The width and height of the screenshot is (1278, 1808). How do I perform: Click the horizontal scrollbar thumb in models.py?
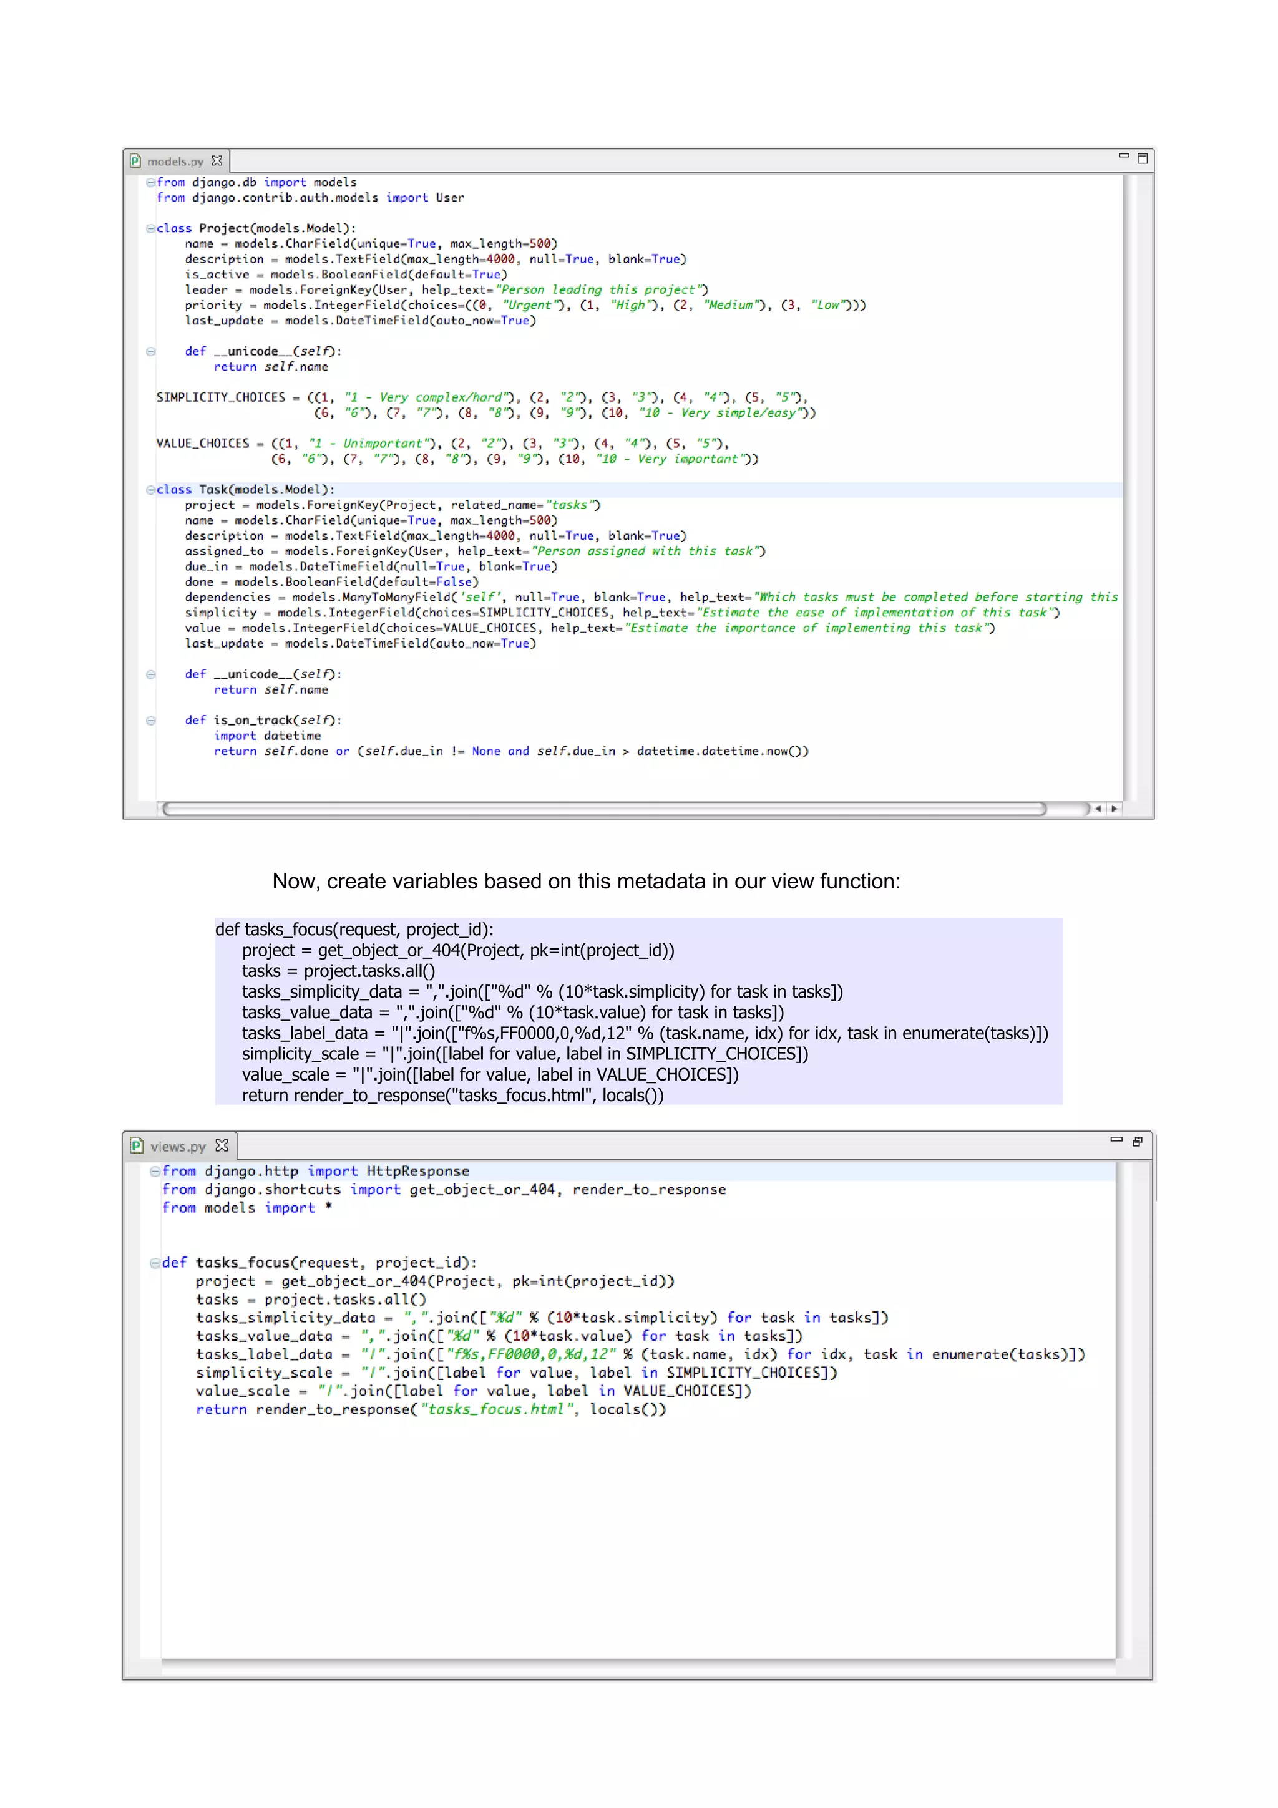tap(604, 809)
